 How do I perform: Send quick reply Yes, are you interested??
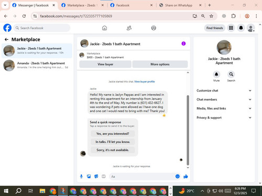pos(113,134)
